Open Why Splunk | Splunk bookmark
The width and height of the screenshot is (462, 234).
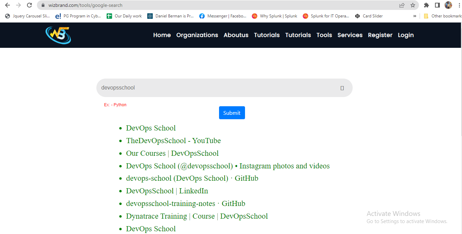coord(274,16)
